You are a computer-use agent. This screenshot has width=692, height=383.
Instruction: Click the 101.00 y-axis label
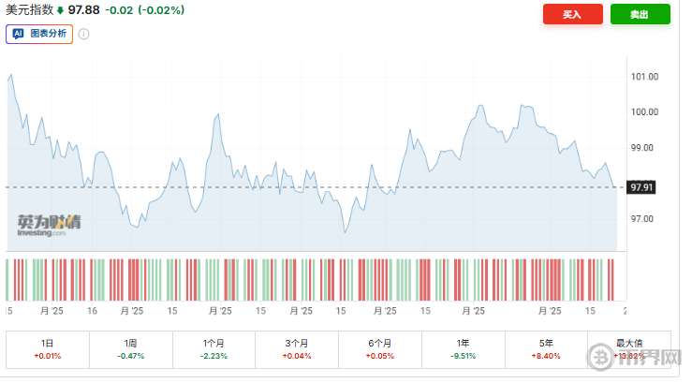[645, 77]
